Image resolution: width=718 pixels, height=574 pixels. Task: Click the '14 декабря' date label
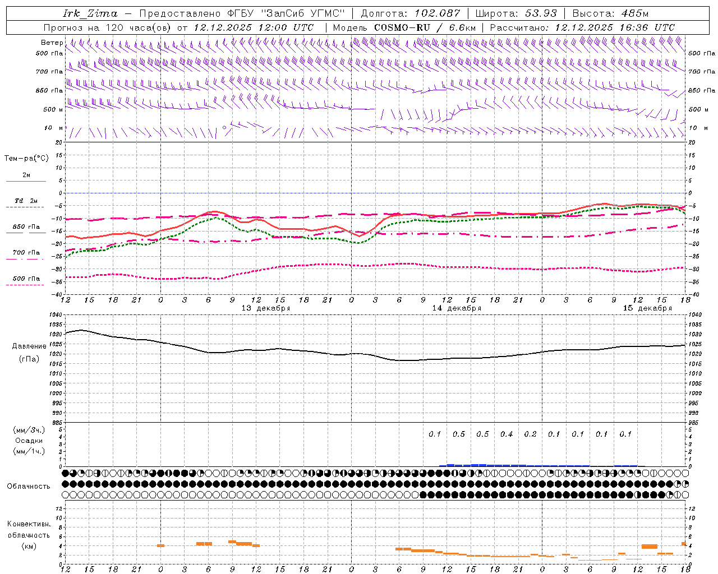(457, 308)
